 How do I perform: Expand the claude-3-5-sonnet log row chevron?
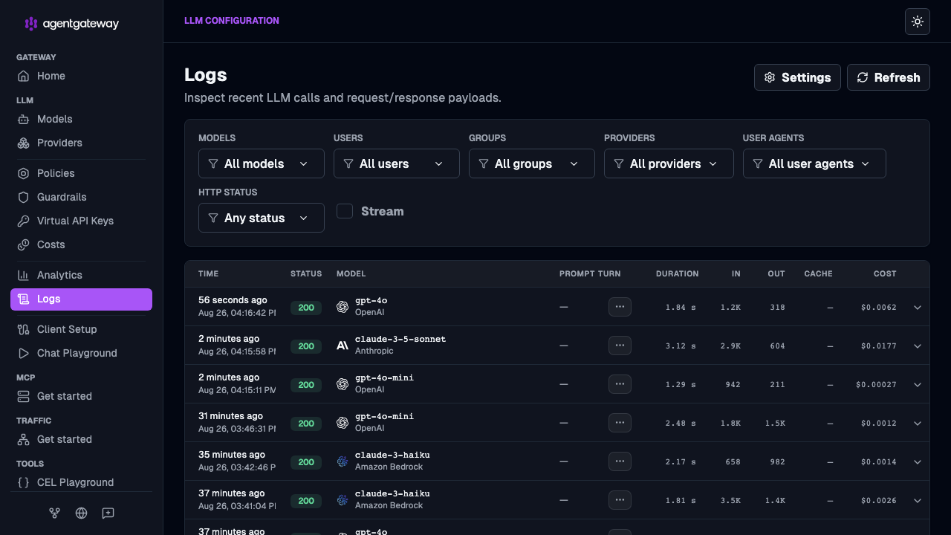pos(918,346)
